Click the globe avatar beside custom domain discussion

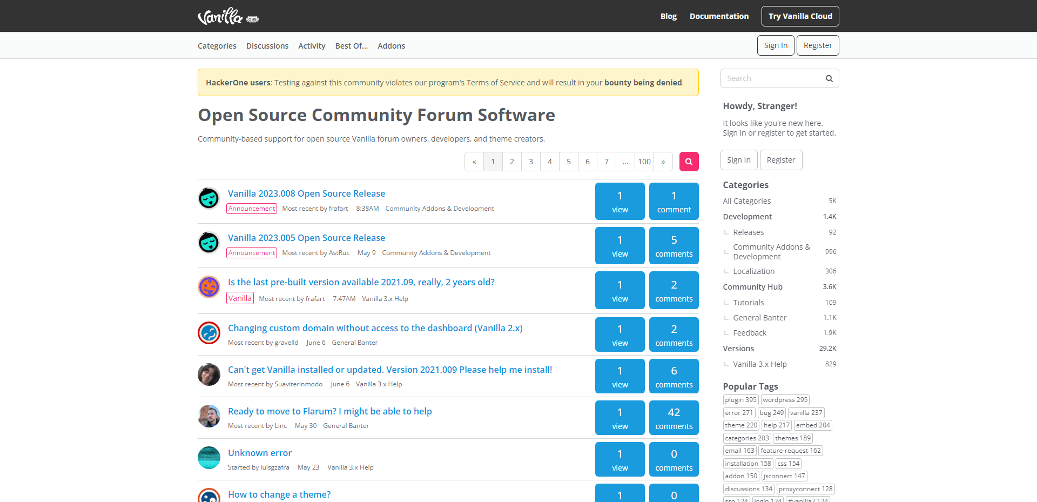(208, 333)
